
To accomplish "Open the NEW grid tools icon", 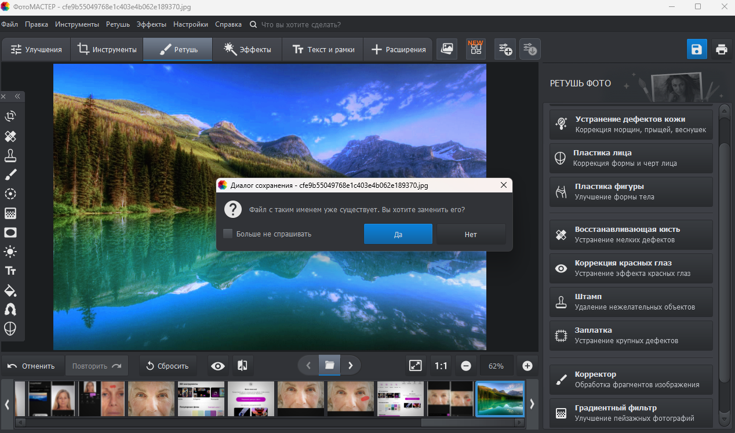I will click(476, 49).
